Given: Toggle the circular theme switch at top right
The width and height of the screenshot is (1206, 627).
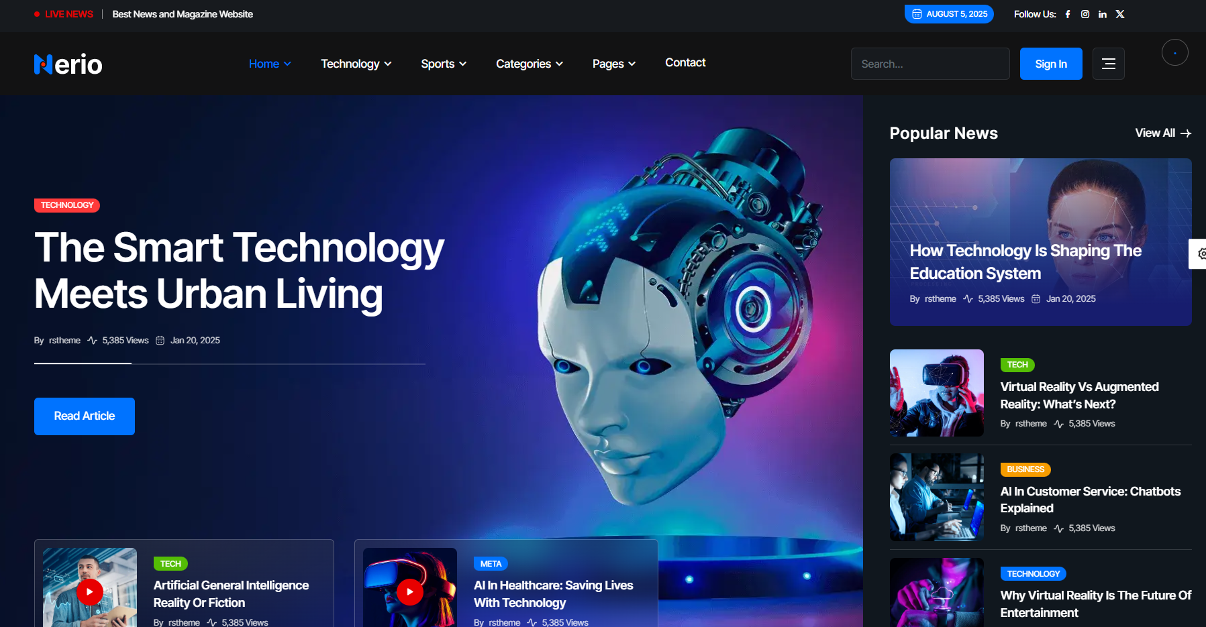Looking at the screenshot, I should click(1174, 53).
